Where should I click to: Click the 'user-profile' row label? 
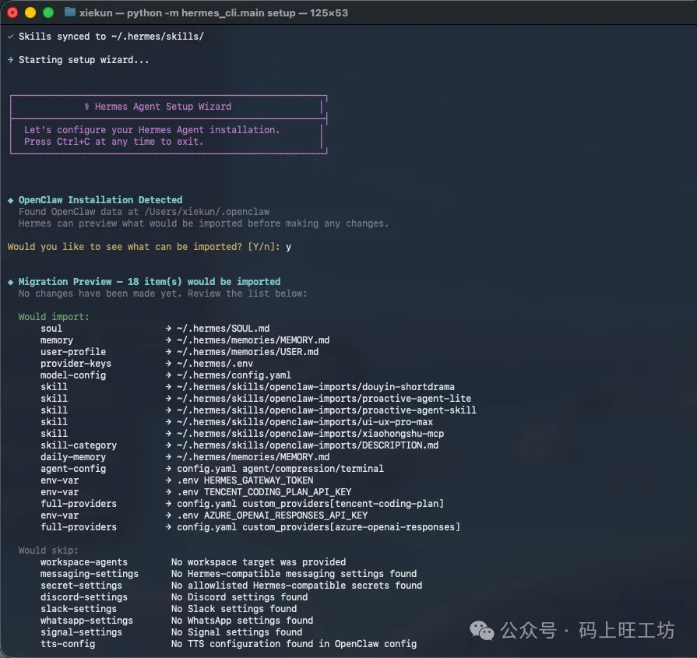[x=73, y=352]
